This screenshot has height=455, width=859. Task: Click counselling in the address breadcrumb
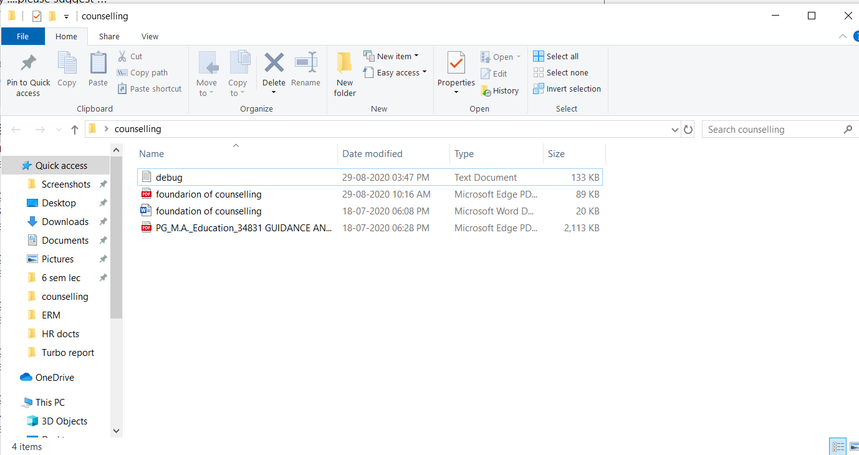pyautogui.click(x=138, y=130)
